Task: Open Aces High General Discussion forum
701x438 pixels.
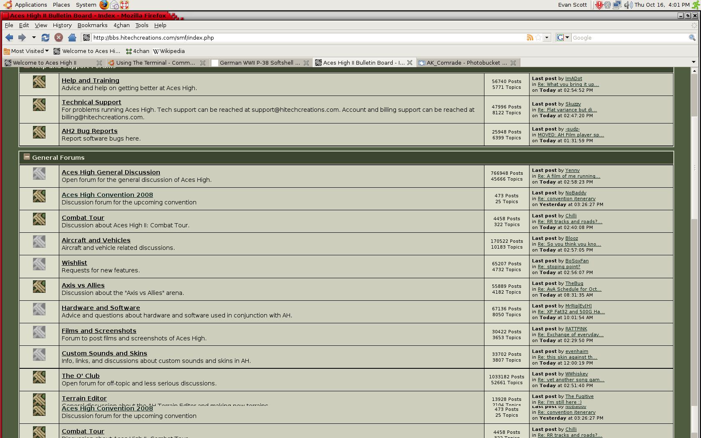Action: (x=111, y=172)
